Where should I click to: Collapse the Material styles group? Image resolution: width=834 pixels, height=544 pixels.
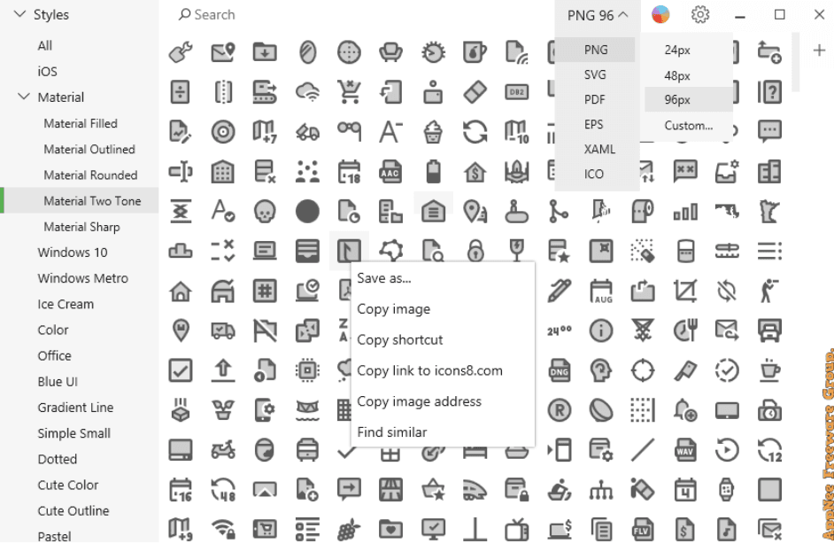point(23,97)
